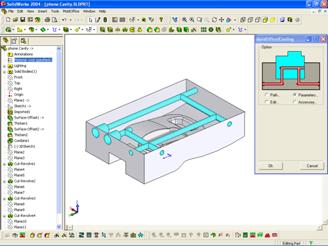Screen dimensions: 328x246
Task: Expand the Cut-Revolve1 feature node
Action: tap(4, 164)
